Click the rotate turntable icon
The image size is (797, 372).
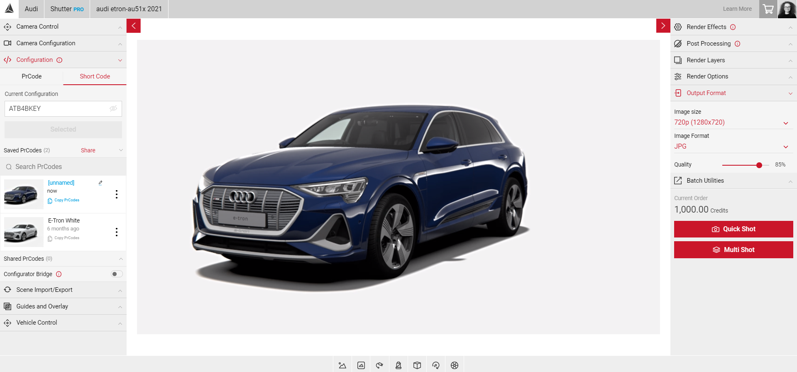[436, 365]
